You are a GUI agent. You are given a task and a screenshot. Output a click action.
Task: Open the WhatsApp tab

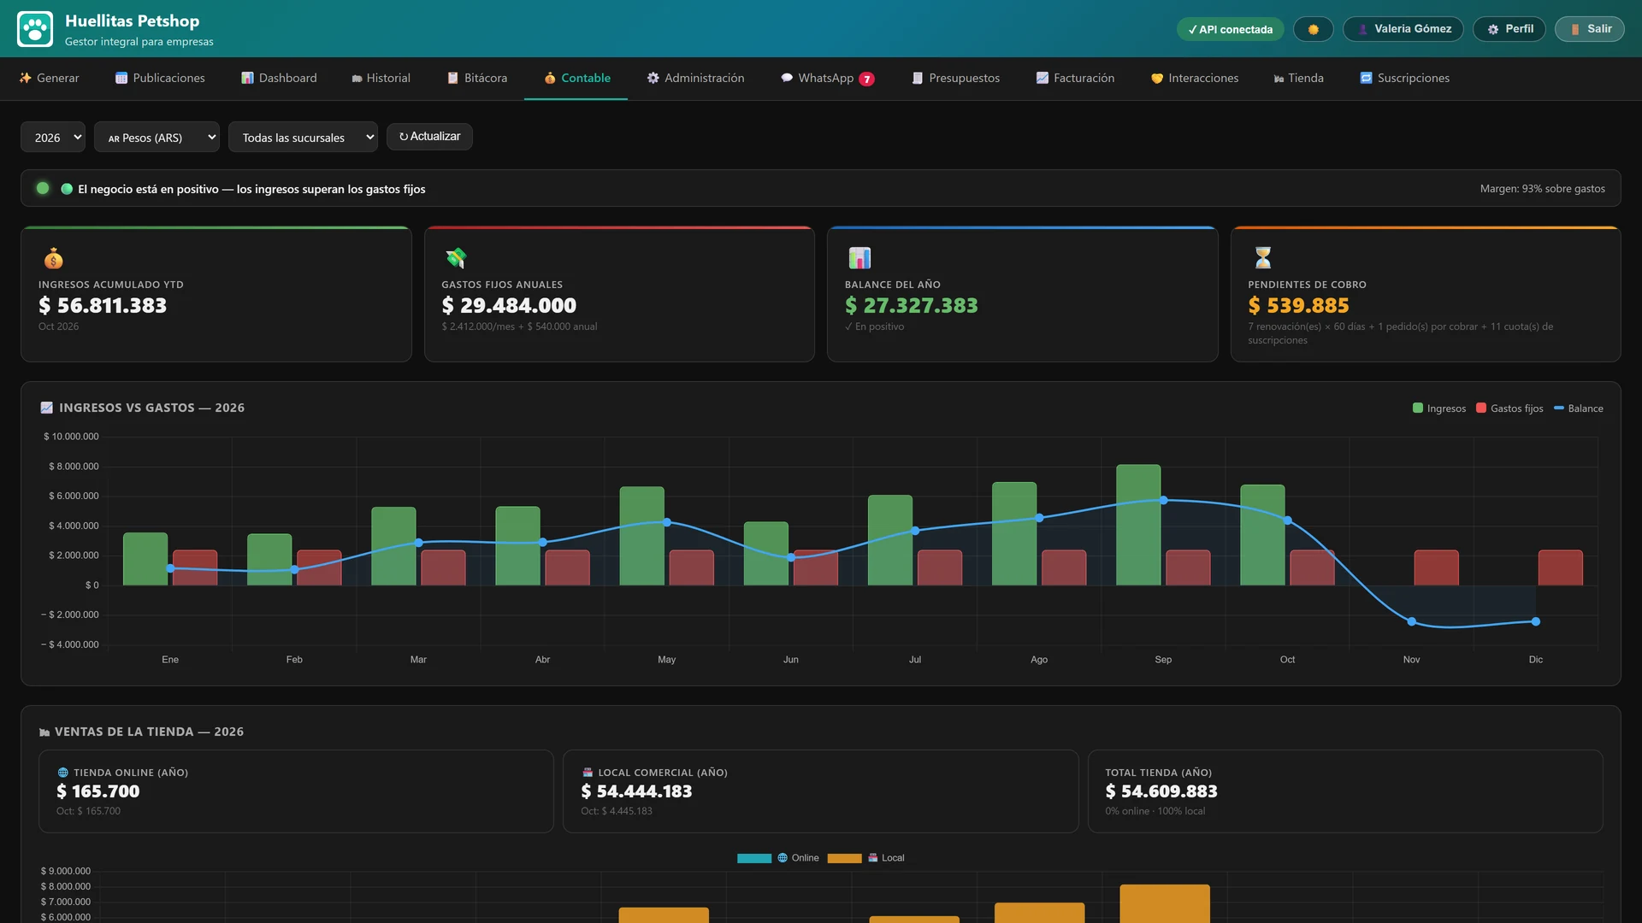826,78
